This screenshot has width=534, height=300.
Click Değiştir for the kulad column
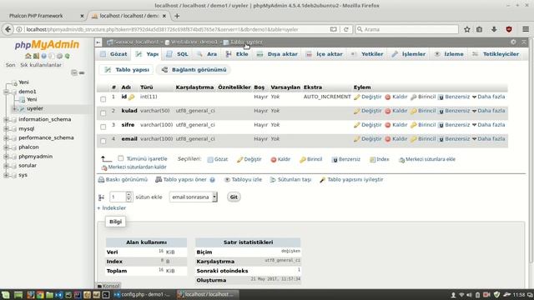tap(368, 111)
